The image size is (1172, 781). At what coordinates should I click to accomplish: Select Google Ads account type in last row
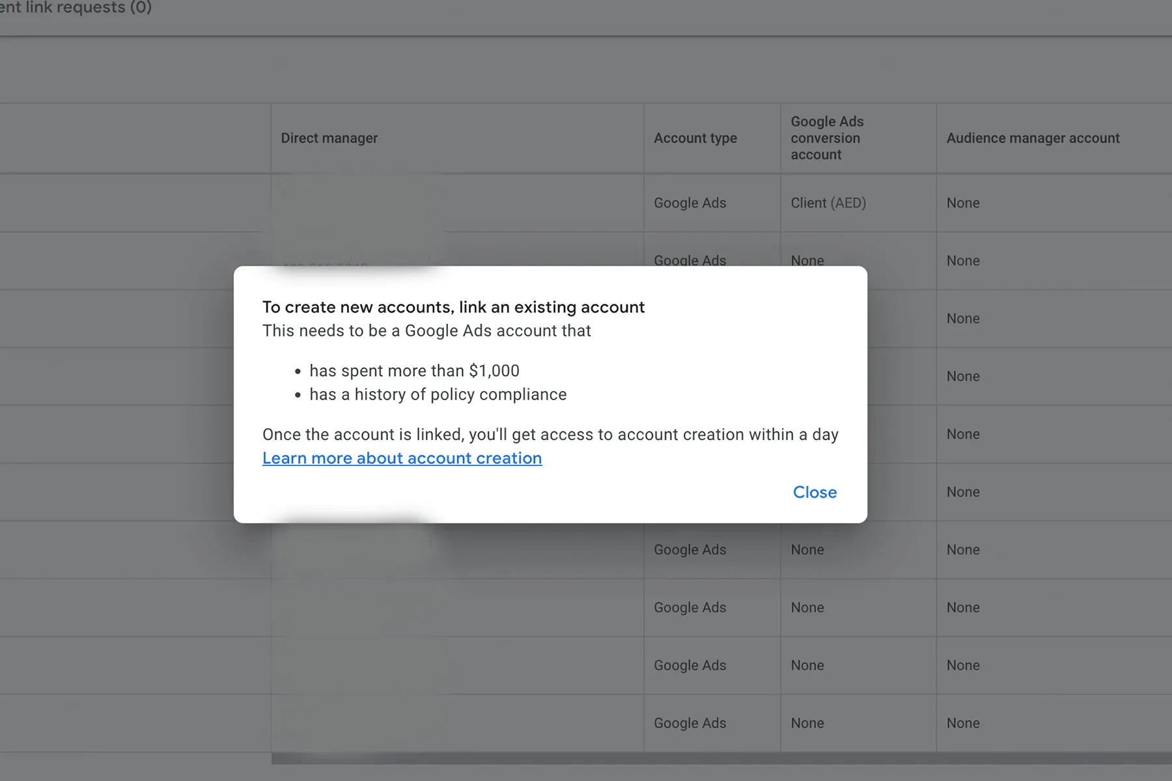[x=690, y=723]
